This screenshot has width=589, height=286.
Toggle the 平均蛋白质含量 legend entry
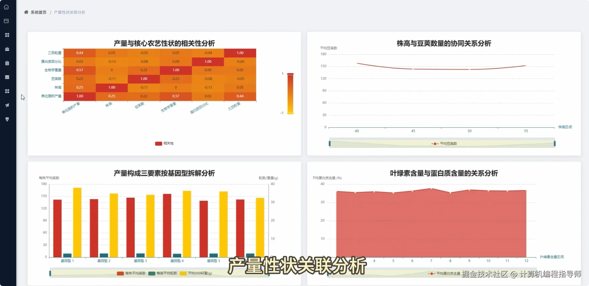pyautogui.click(x=443, y=273)
